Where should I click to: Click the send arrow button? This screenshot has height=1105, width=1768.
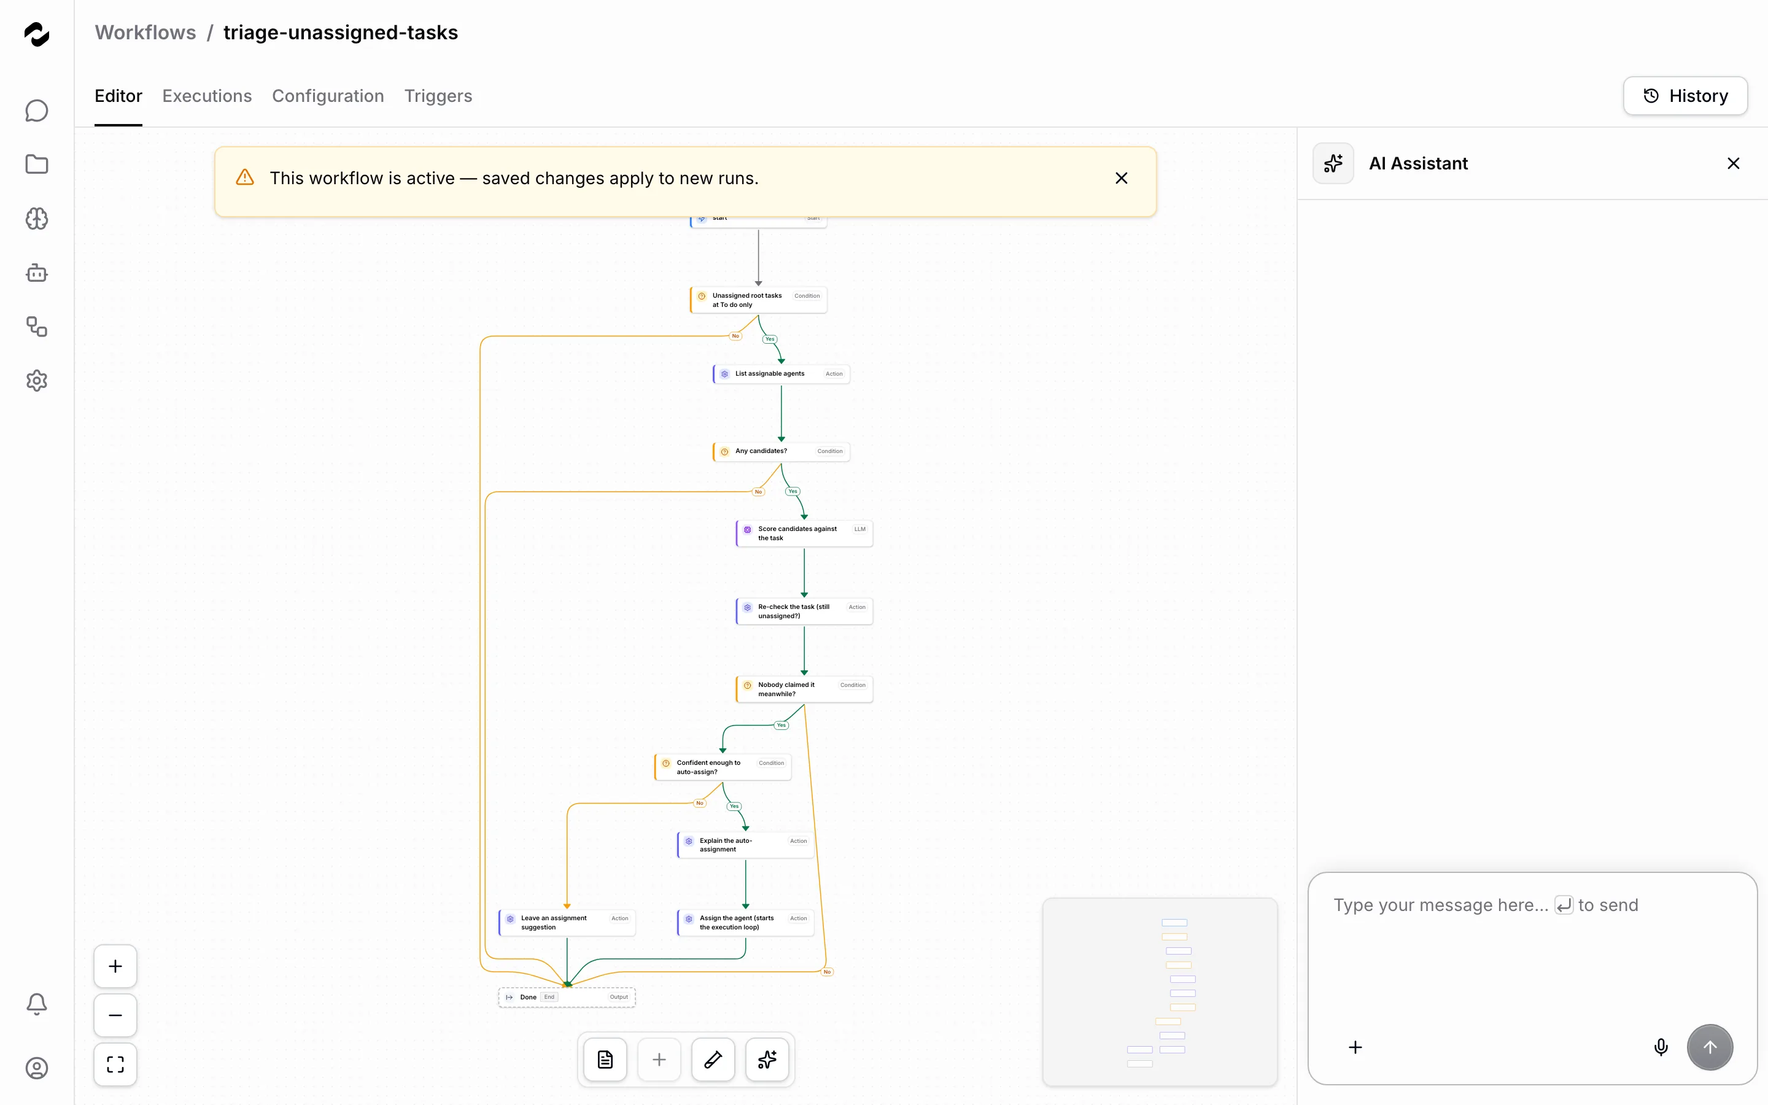coord(1710,1047)
